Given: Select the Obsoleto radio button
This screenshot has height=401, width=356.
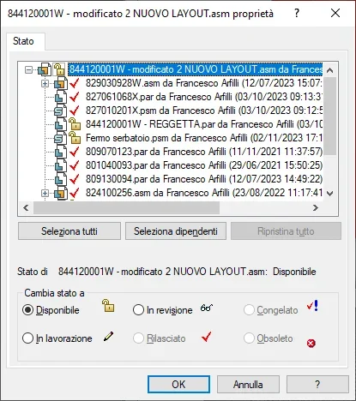Looking at the screenshot, I should (x=249, y=338).
